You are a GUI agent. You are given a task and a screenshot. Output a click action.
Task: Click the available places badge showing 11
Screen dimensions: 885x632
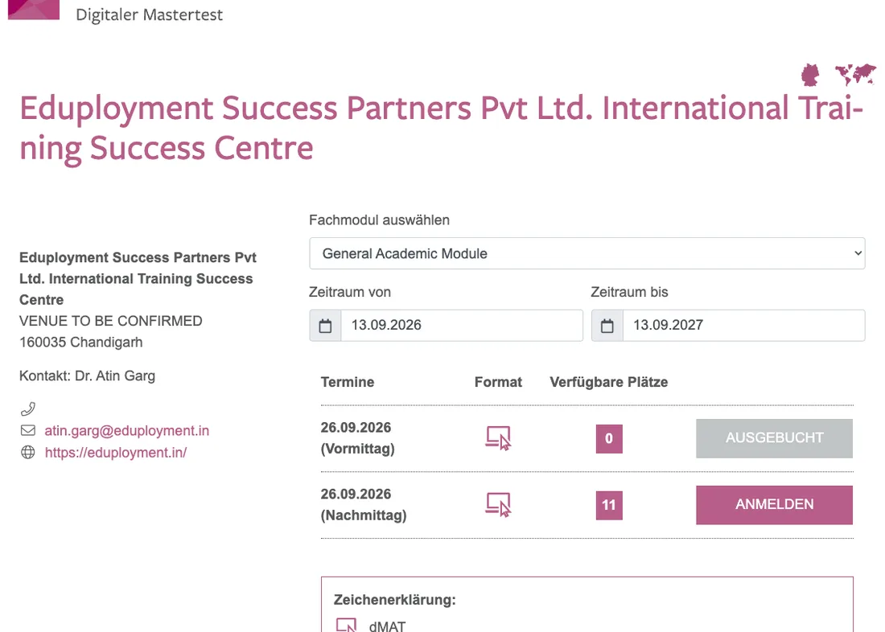pyautogui.click(x=609, y=505)
